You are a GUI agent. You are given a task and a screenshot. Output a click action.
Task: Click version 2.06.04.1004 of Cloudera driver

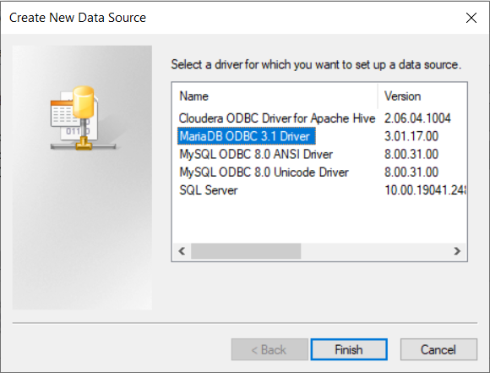click(x=417, y=118)
